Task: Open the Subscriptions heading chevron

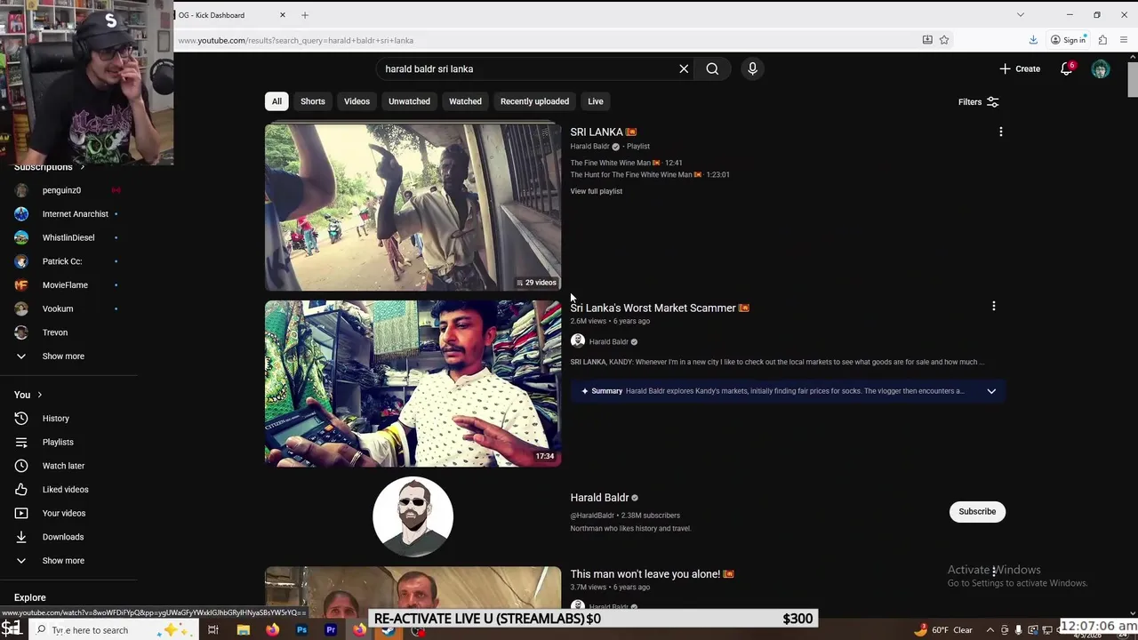Action: click(82, 167)
